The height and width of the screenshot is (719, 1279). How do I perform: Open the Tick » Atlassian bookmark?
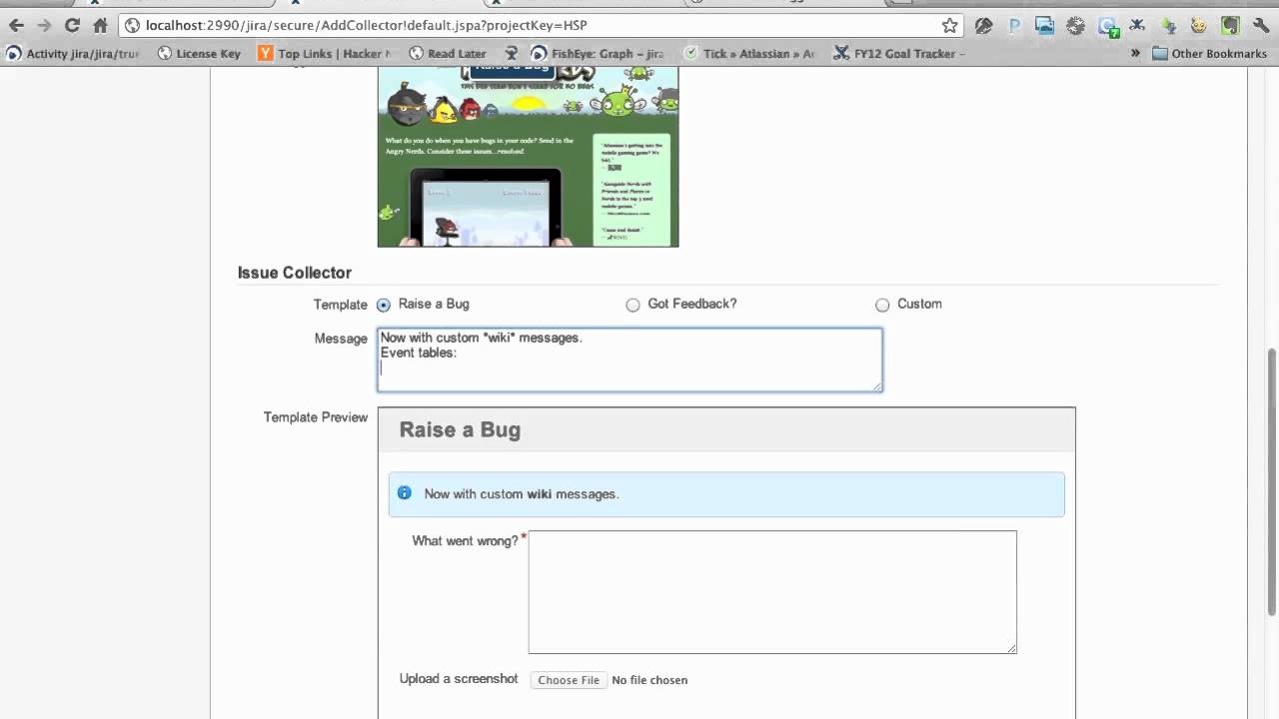[749, 54]
